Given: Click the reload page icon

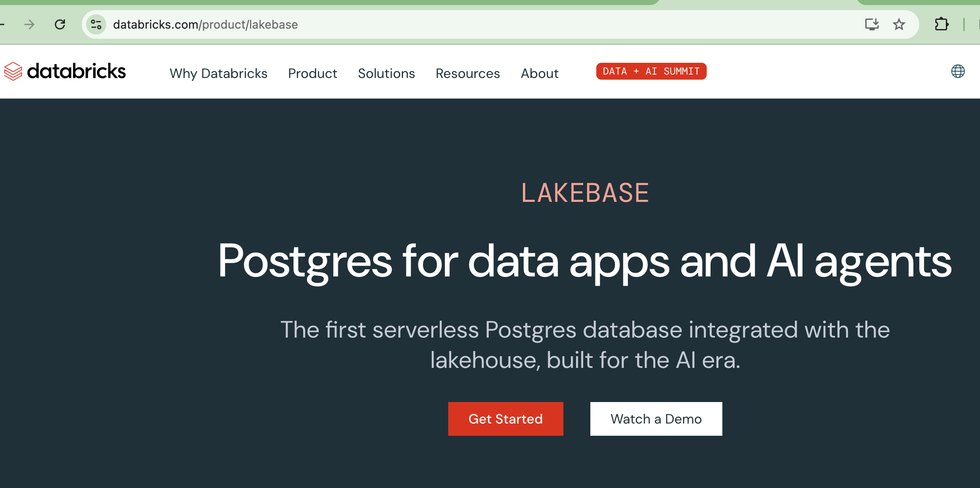Looking at the screenshot, I should coord(59,24).
